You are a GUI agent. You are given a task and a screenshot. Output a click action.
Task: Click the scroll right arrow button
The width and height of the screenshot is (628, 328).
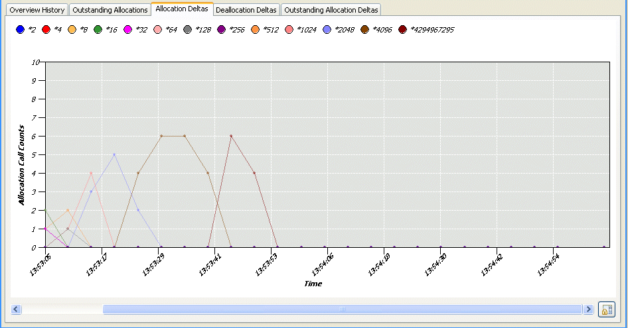click(588, 309)
